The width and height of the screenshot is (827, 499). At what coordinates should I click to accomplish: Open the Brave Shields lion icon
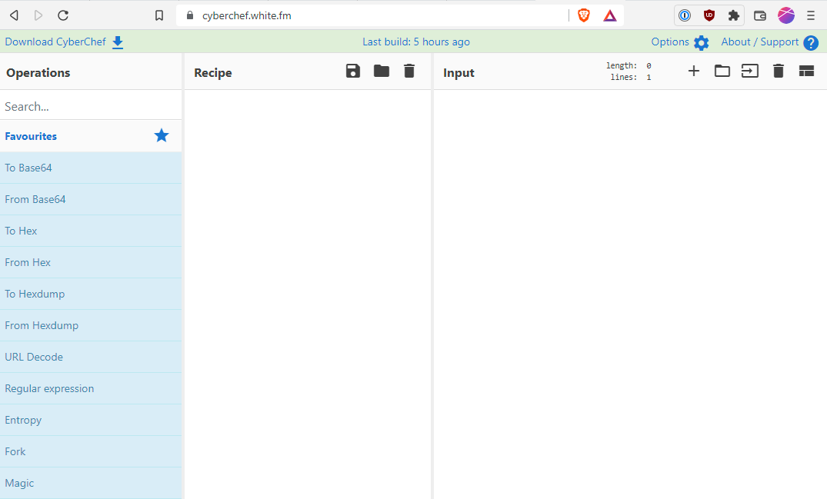click(584, 15)
